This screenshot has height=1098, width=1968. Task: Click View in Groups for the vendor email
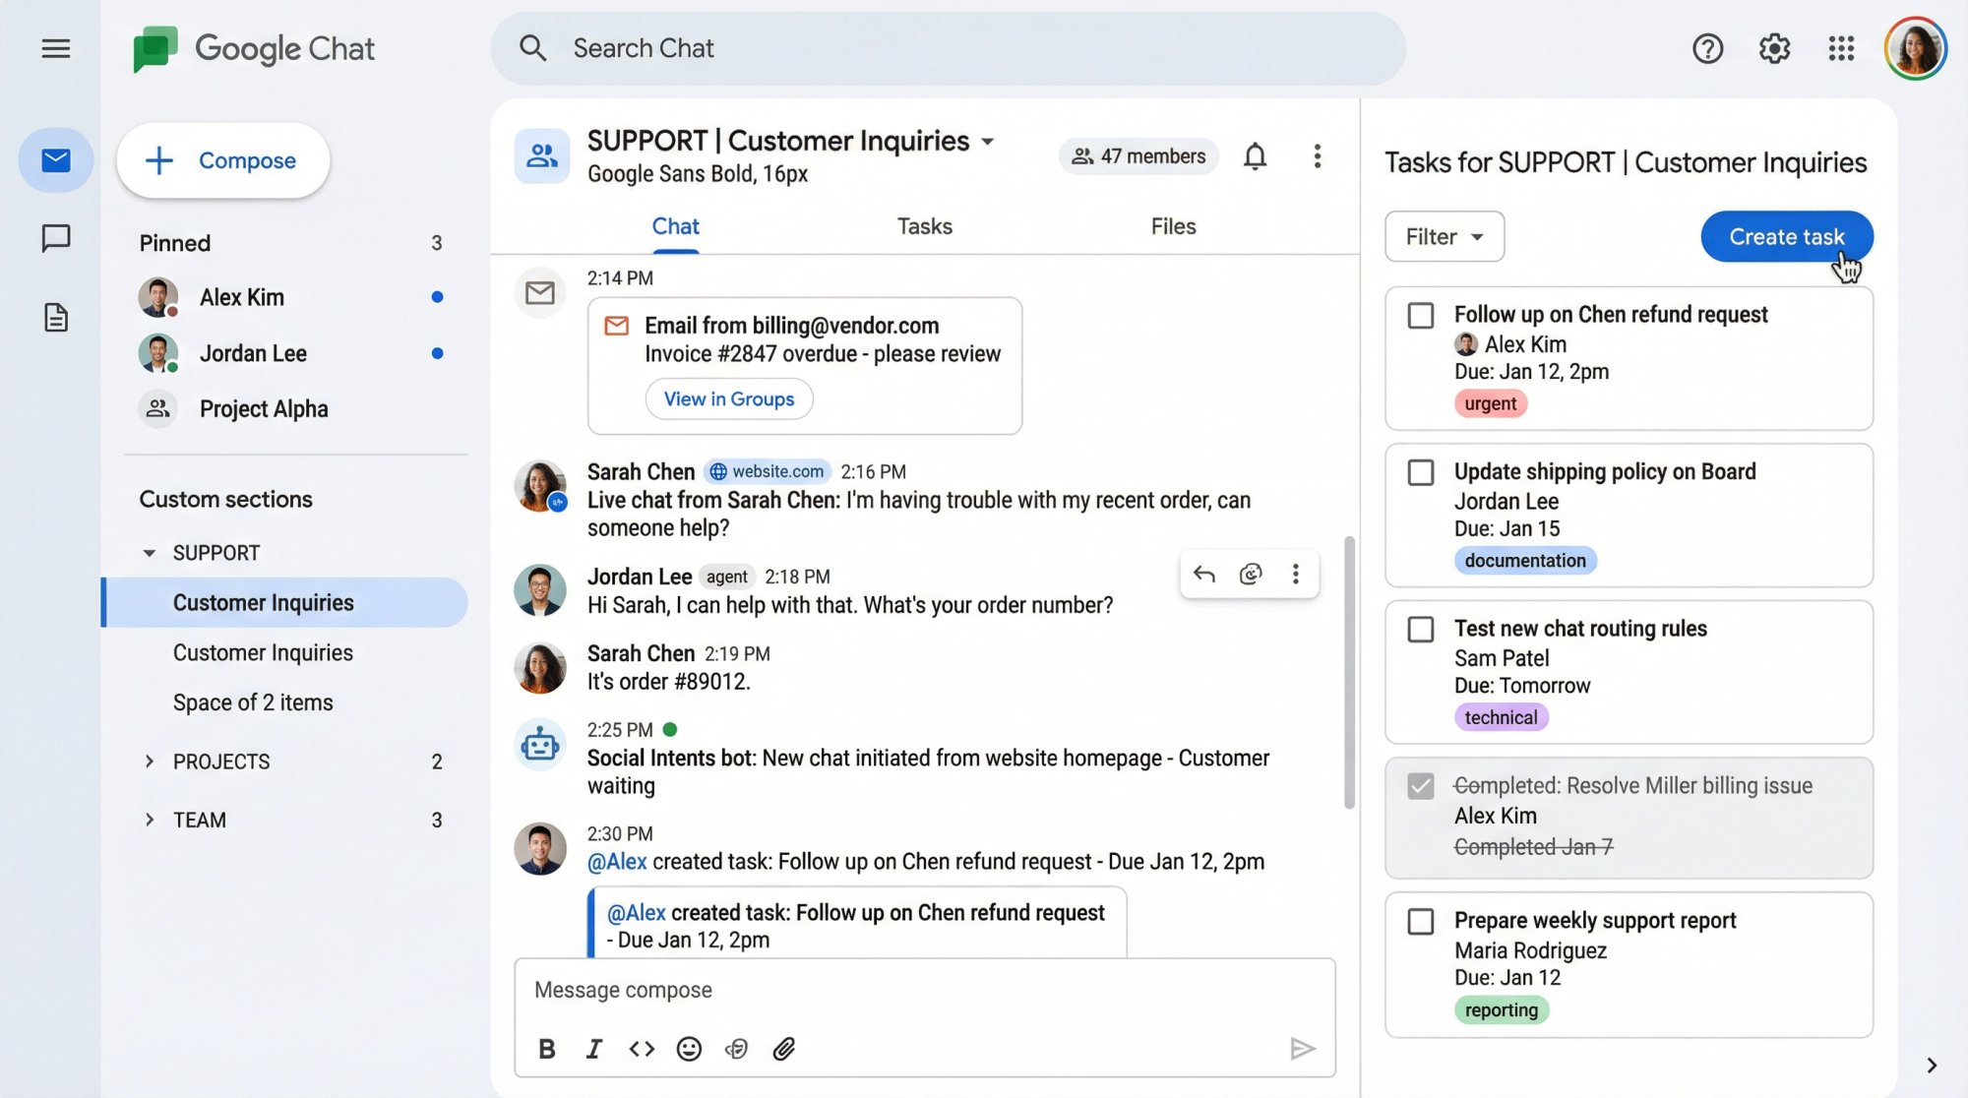pos(728,398)
